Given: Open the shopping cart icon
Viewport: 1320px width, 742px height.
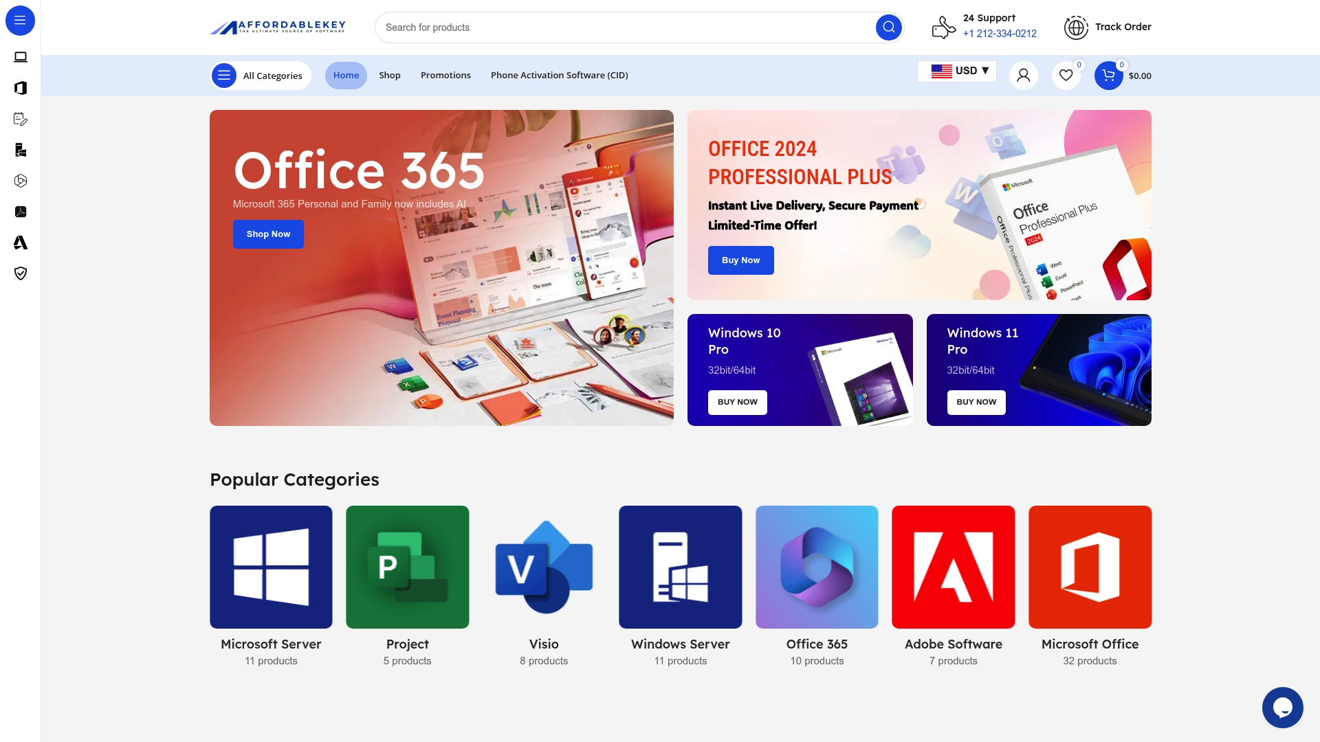Looking at the screenshot, I should (x=1108, y=76).
